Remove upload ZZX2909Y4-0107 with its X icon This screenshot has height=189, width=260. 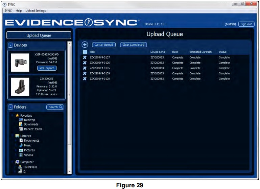[x=85, y=57]
